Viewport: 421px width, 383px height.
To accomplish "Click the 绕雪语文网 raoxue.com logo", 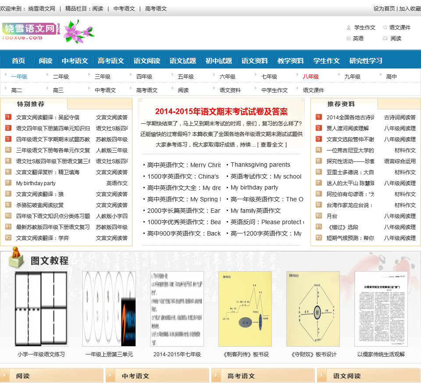I will pyautogui.click(x=31, y=32).
